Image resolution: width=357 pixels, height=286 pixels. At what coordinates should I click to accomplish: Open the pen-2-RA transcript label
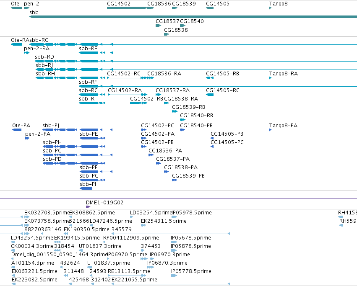tap(36, 49)
